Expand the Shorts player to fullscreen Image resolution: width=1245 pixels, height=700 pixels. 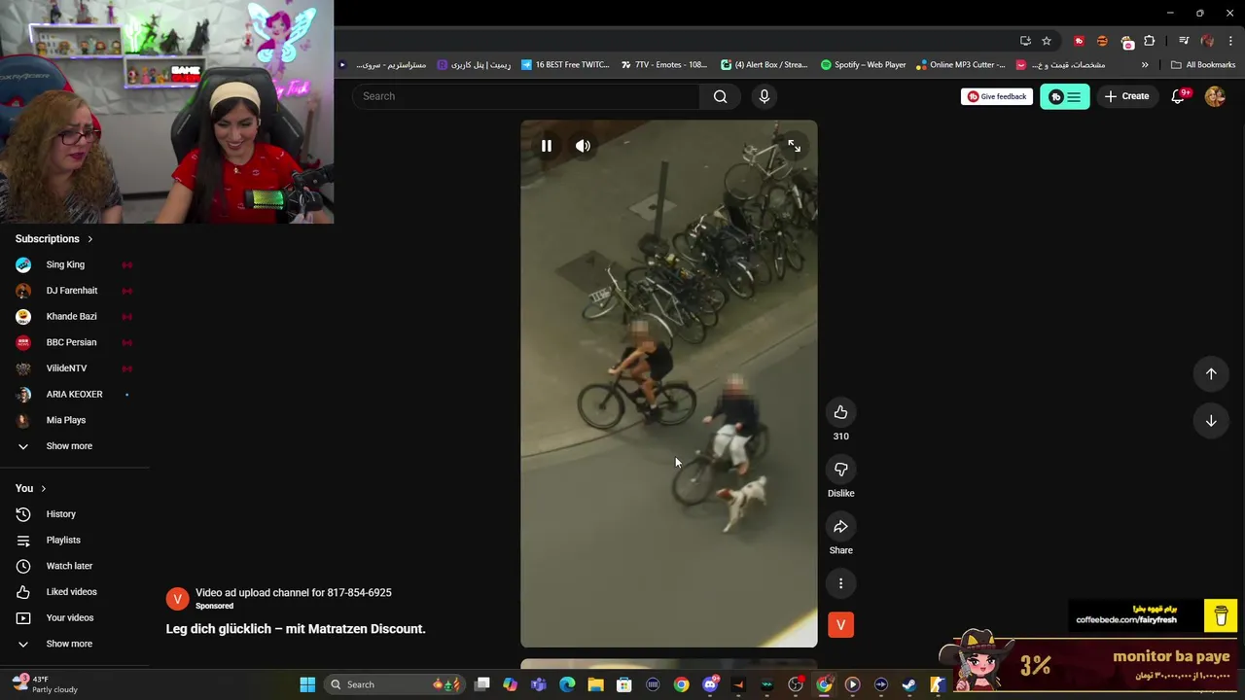(x=795, y=146)
